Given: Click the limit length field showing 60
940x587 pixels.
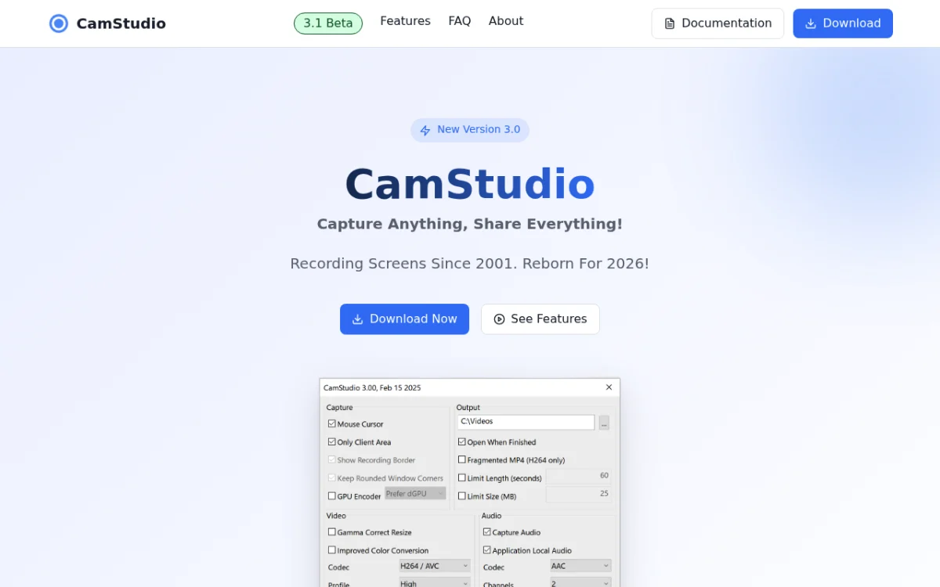Looking at the screenshot, I should 578,476.
